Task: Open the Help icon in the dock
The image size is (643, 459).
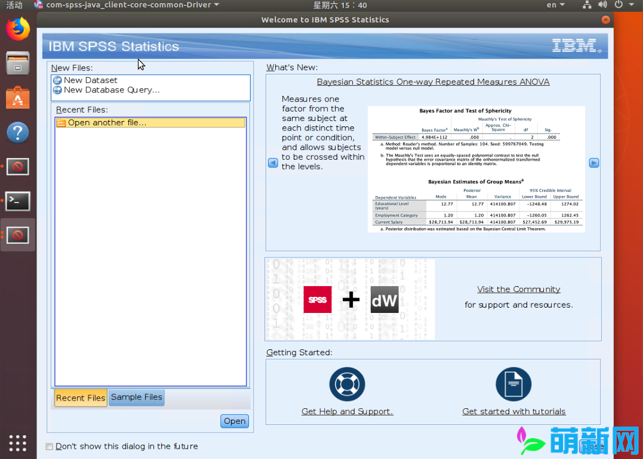Action: point(18,132)
